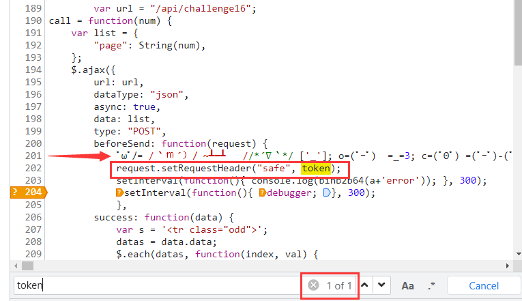The height and width of the screenshot is (301, 522).
Task: Click the conditional breakpoint marker on line 204
Action: [x=24, y=192]
